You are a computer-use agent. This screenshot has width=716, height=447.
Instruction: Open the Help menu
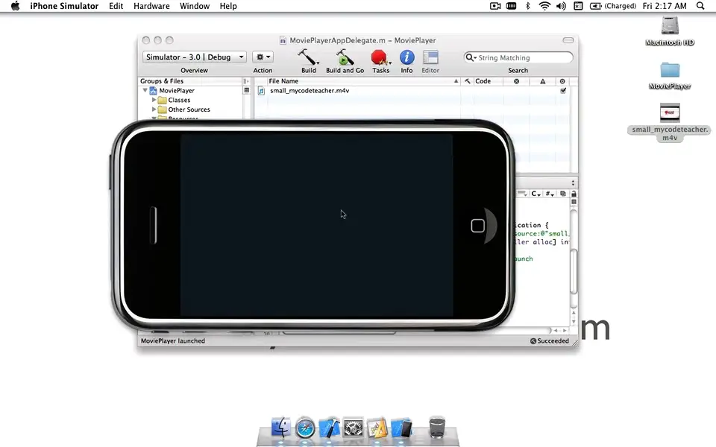coord(228,6)
